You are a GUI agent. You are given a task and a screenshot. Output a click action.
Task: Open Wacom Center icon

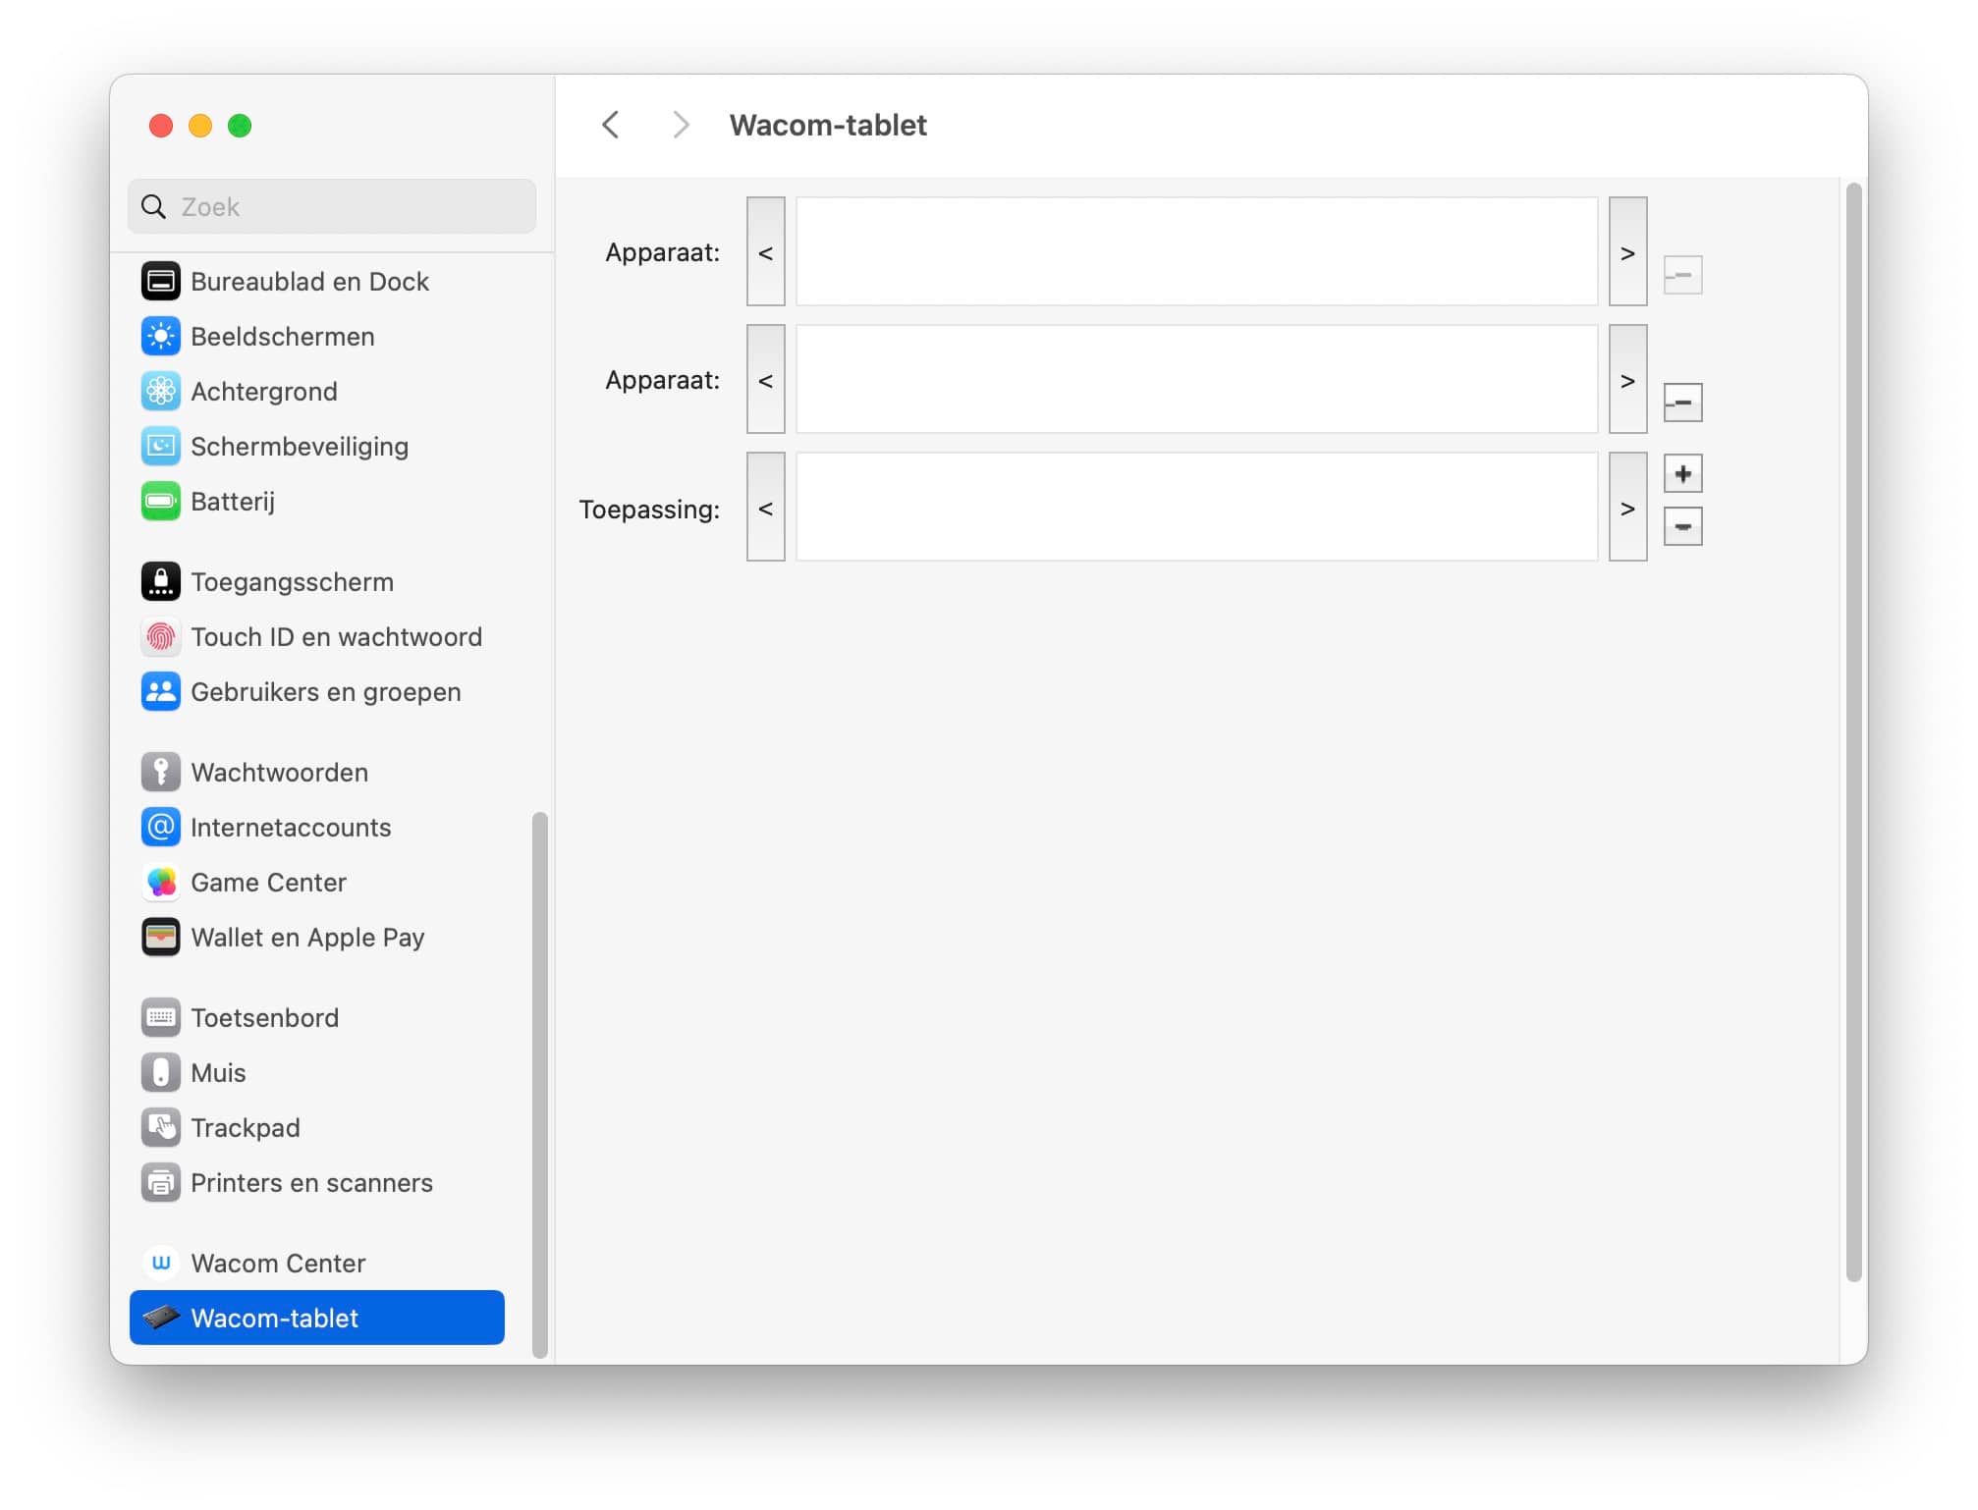click(161, 1264)
